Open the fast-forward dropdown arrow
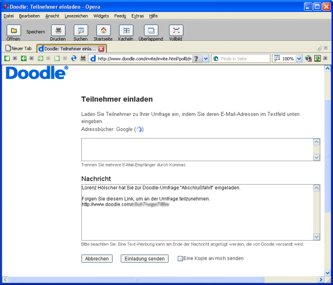Screen dimensions: 333x285 point(65,58)
